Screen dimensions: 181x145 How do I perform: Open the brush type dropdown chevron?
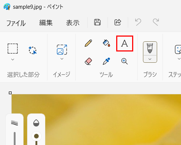150,59
